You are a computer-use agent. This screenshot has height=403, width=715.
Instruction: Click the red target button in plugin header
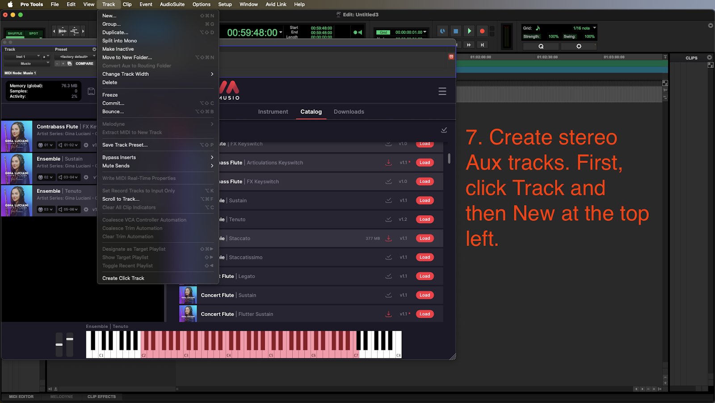pos(451,57)
